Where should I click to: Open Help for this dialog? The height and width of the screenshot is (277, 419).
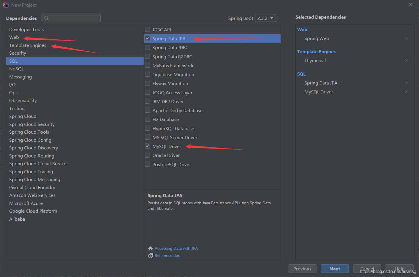[399, 269]
